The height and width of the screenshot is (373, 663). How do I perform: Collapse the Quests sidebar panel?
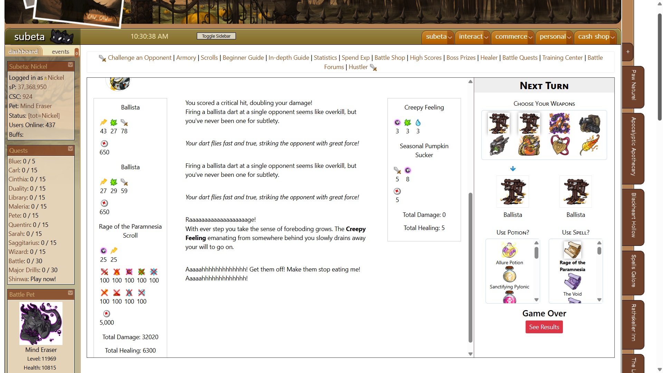tap(70, 149)
